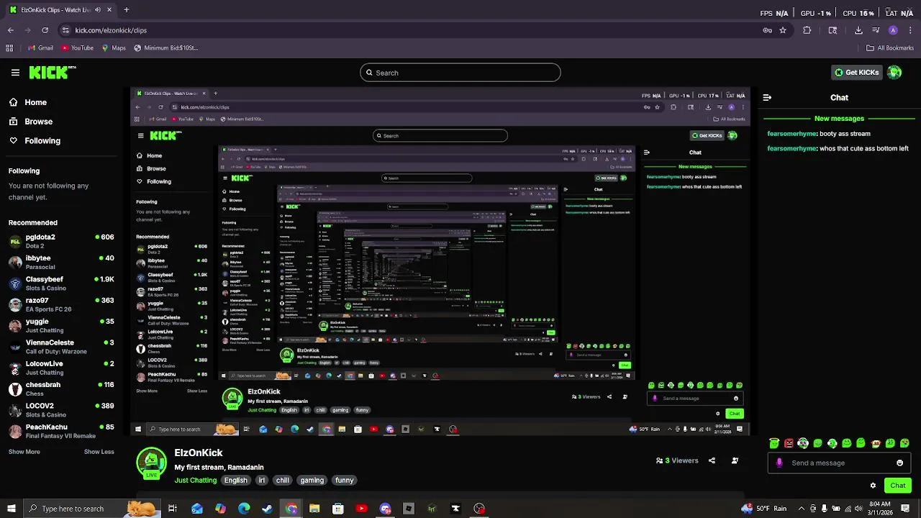
Task: Open Following in sidebar navigation
Action: click(35, 140)
